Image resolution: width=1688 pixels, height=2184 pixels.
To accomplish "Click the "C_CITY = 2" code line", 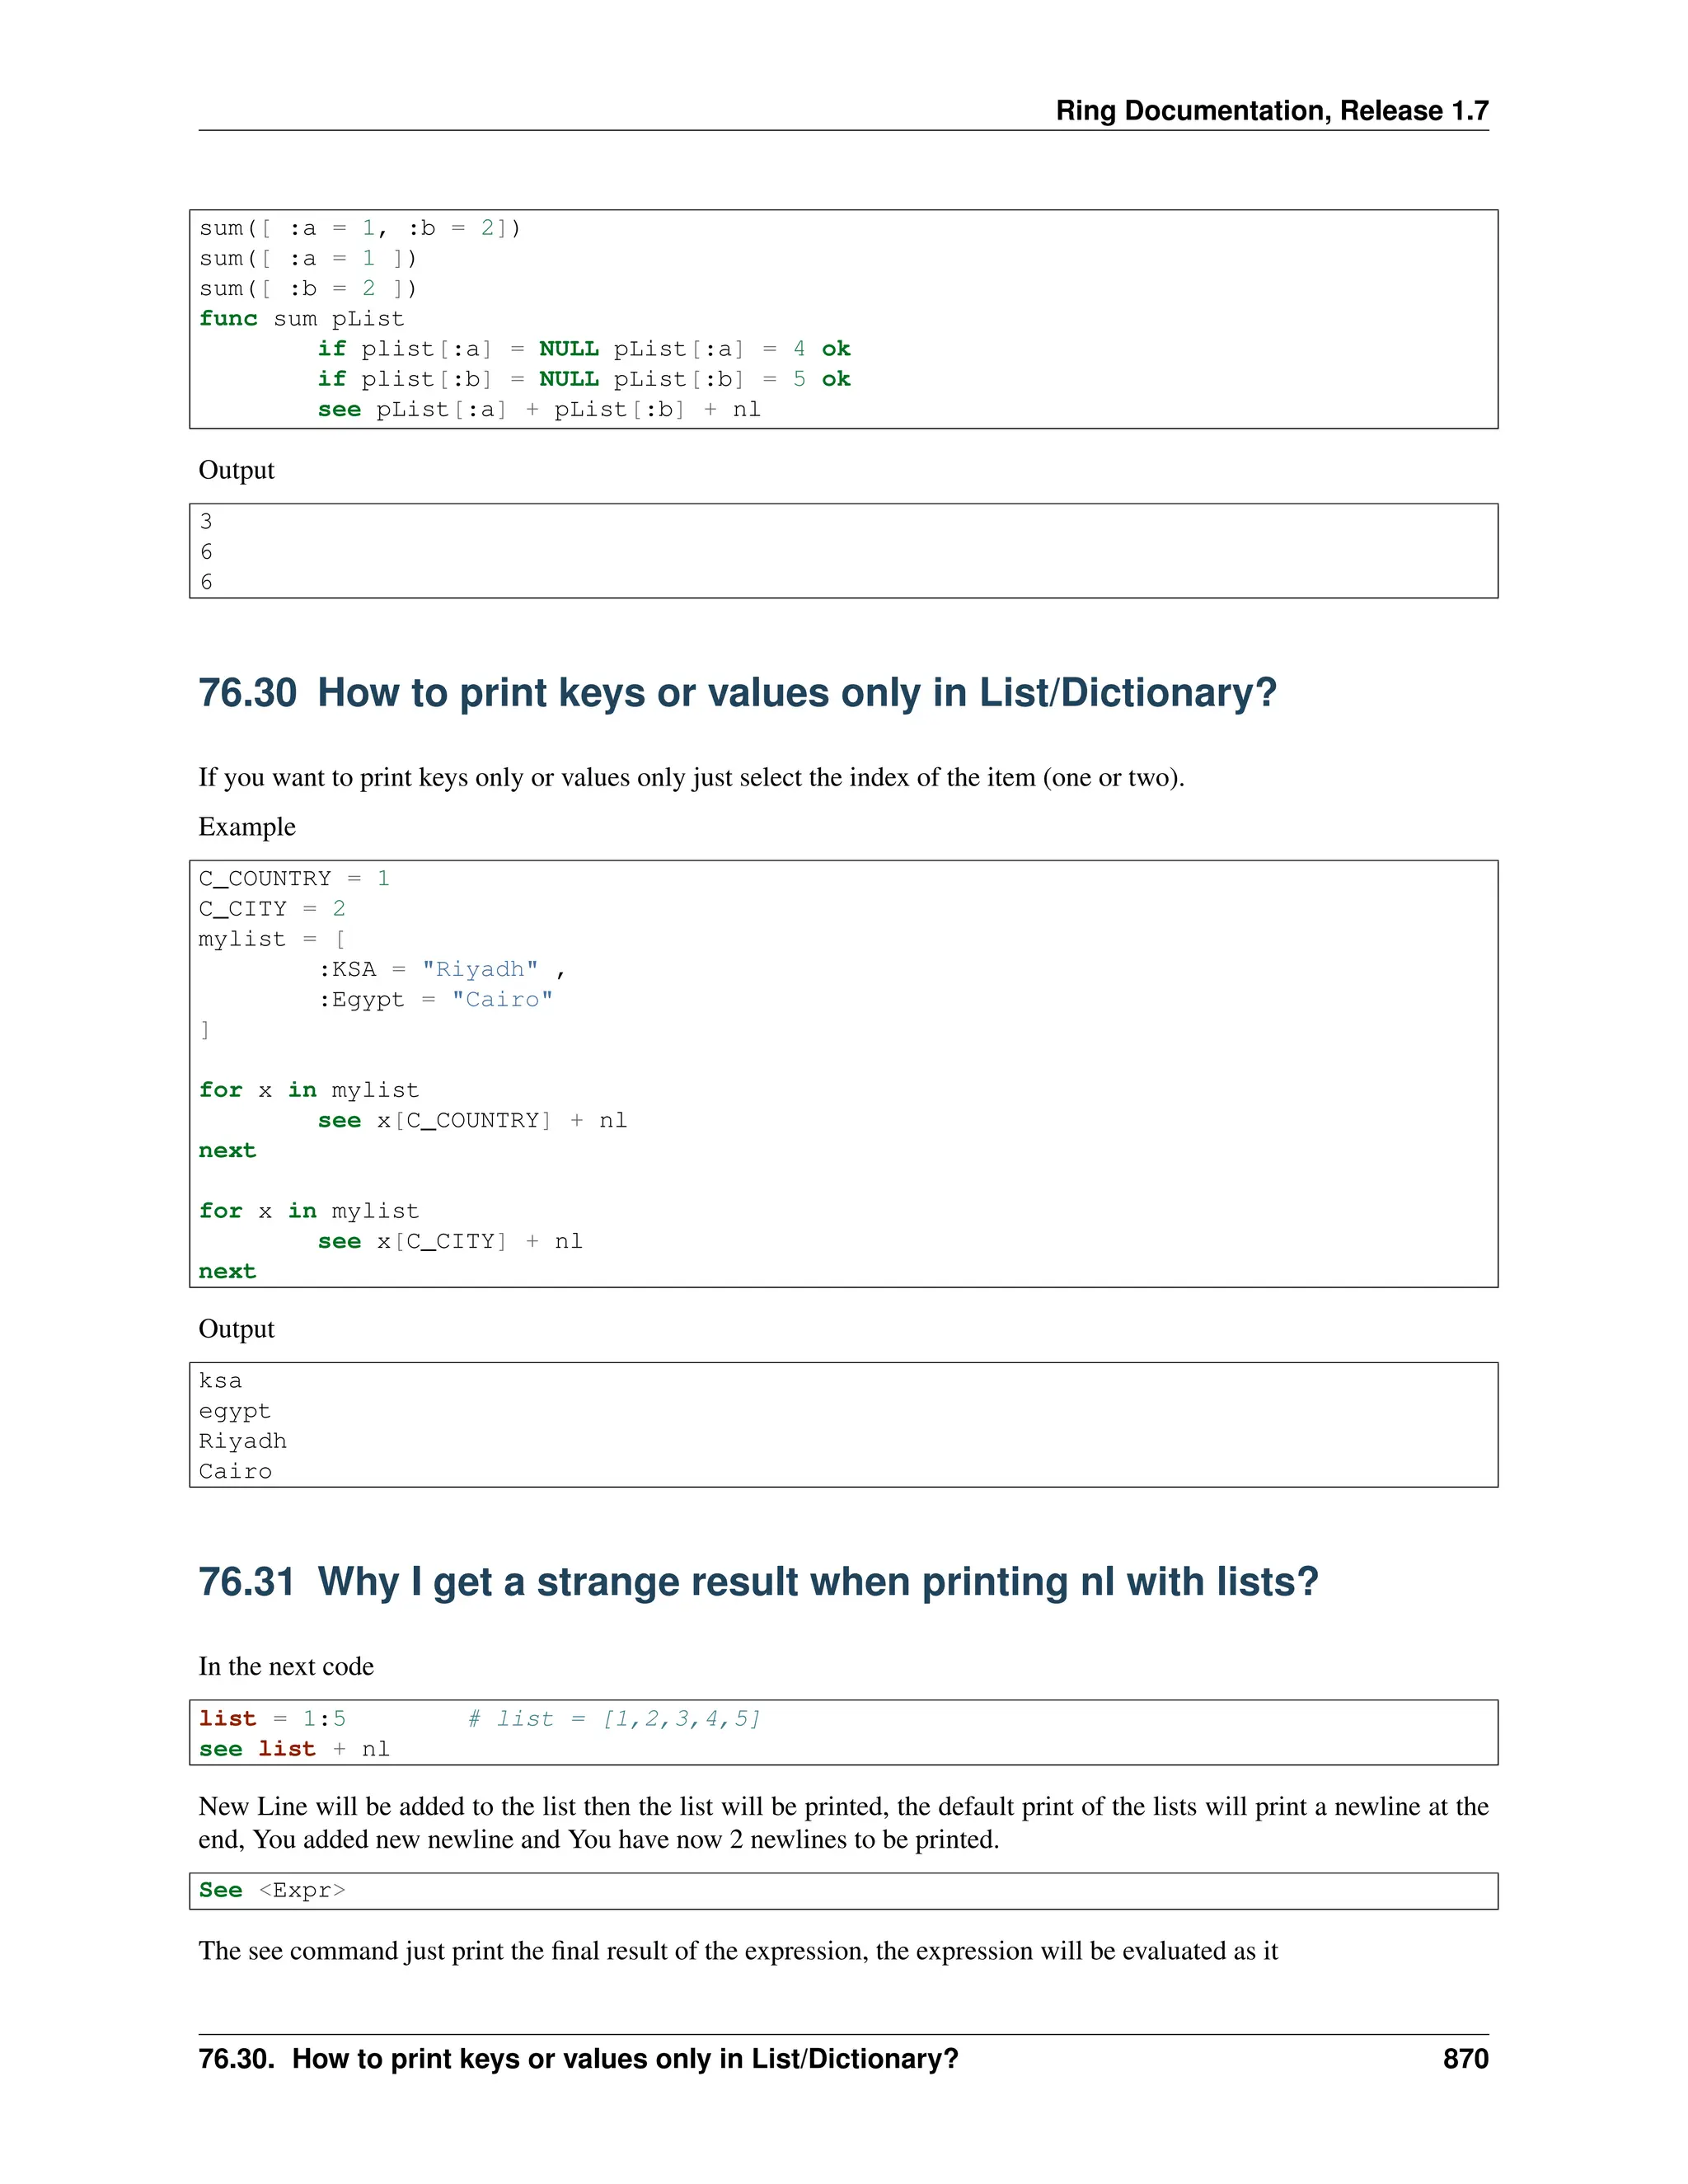I will (271, 908).
